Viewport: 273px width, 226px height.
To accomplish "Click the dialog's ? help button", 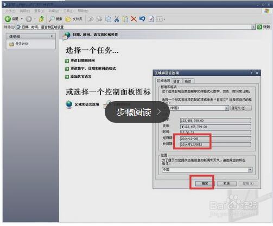I will click(251, 73).
